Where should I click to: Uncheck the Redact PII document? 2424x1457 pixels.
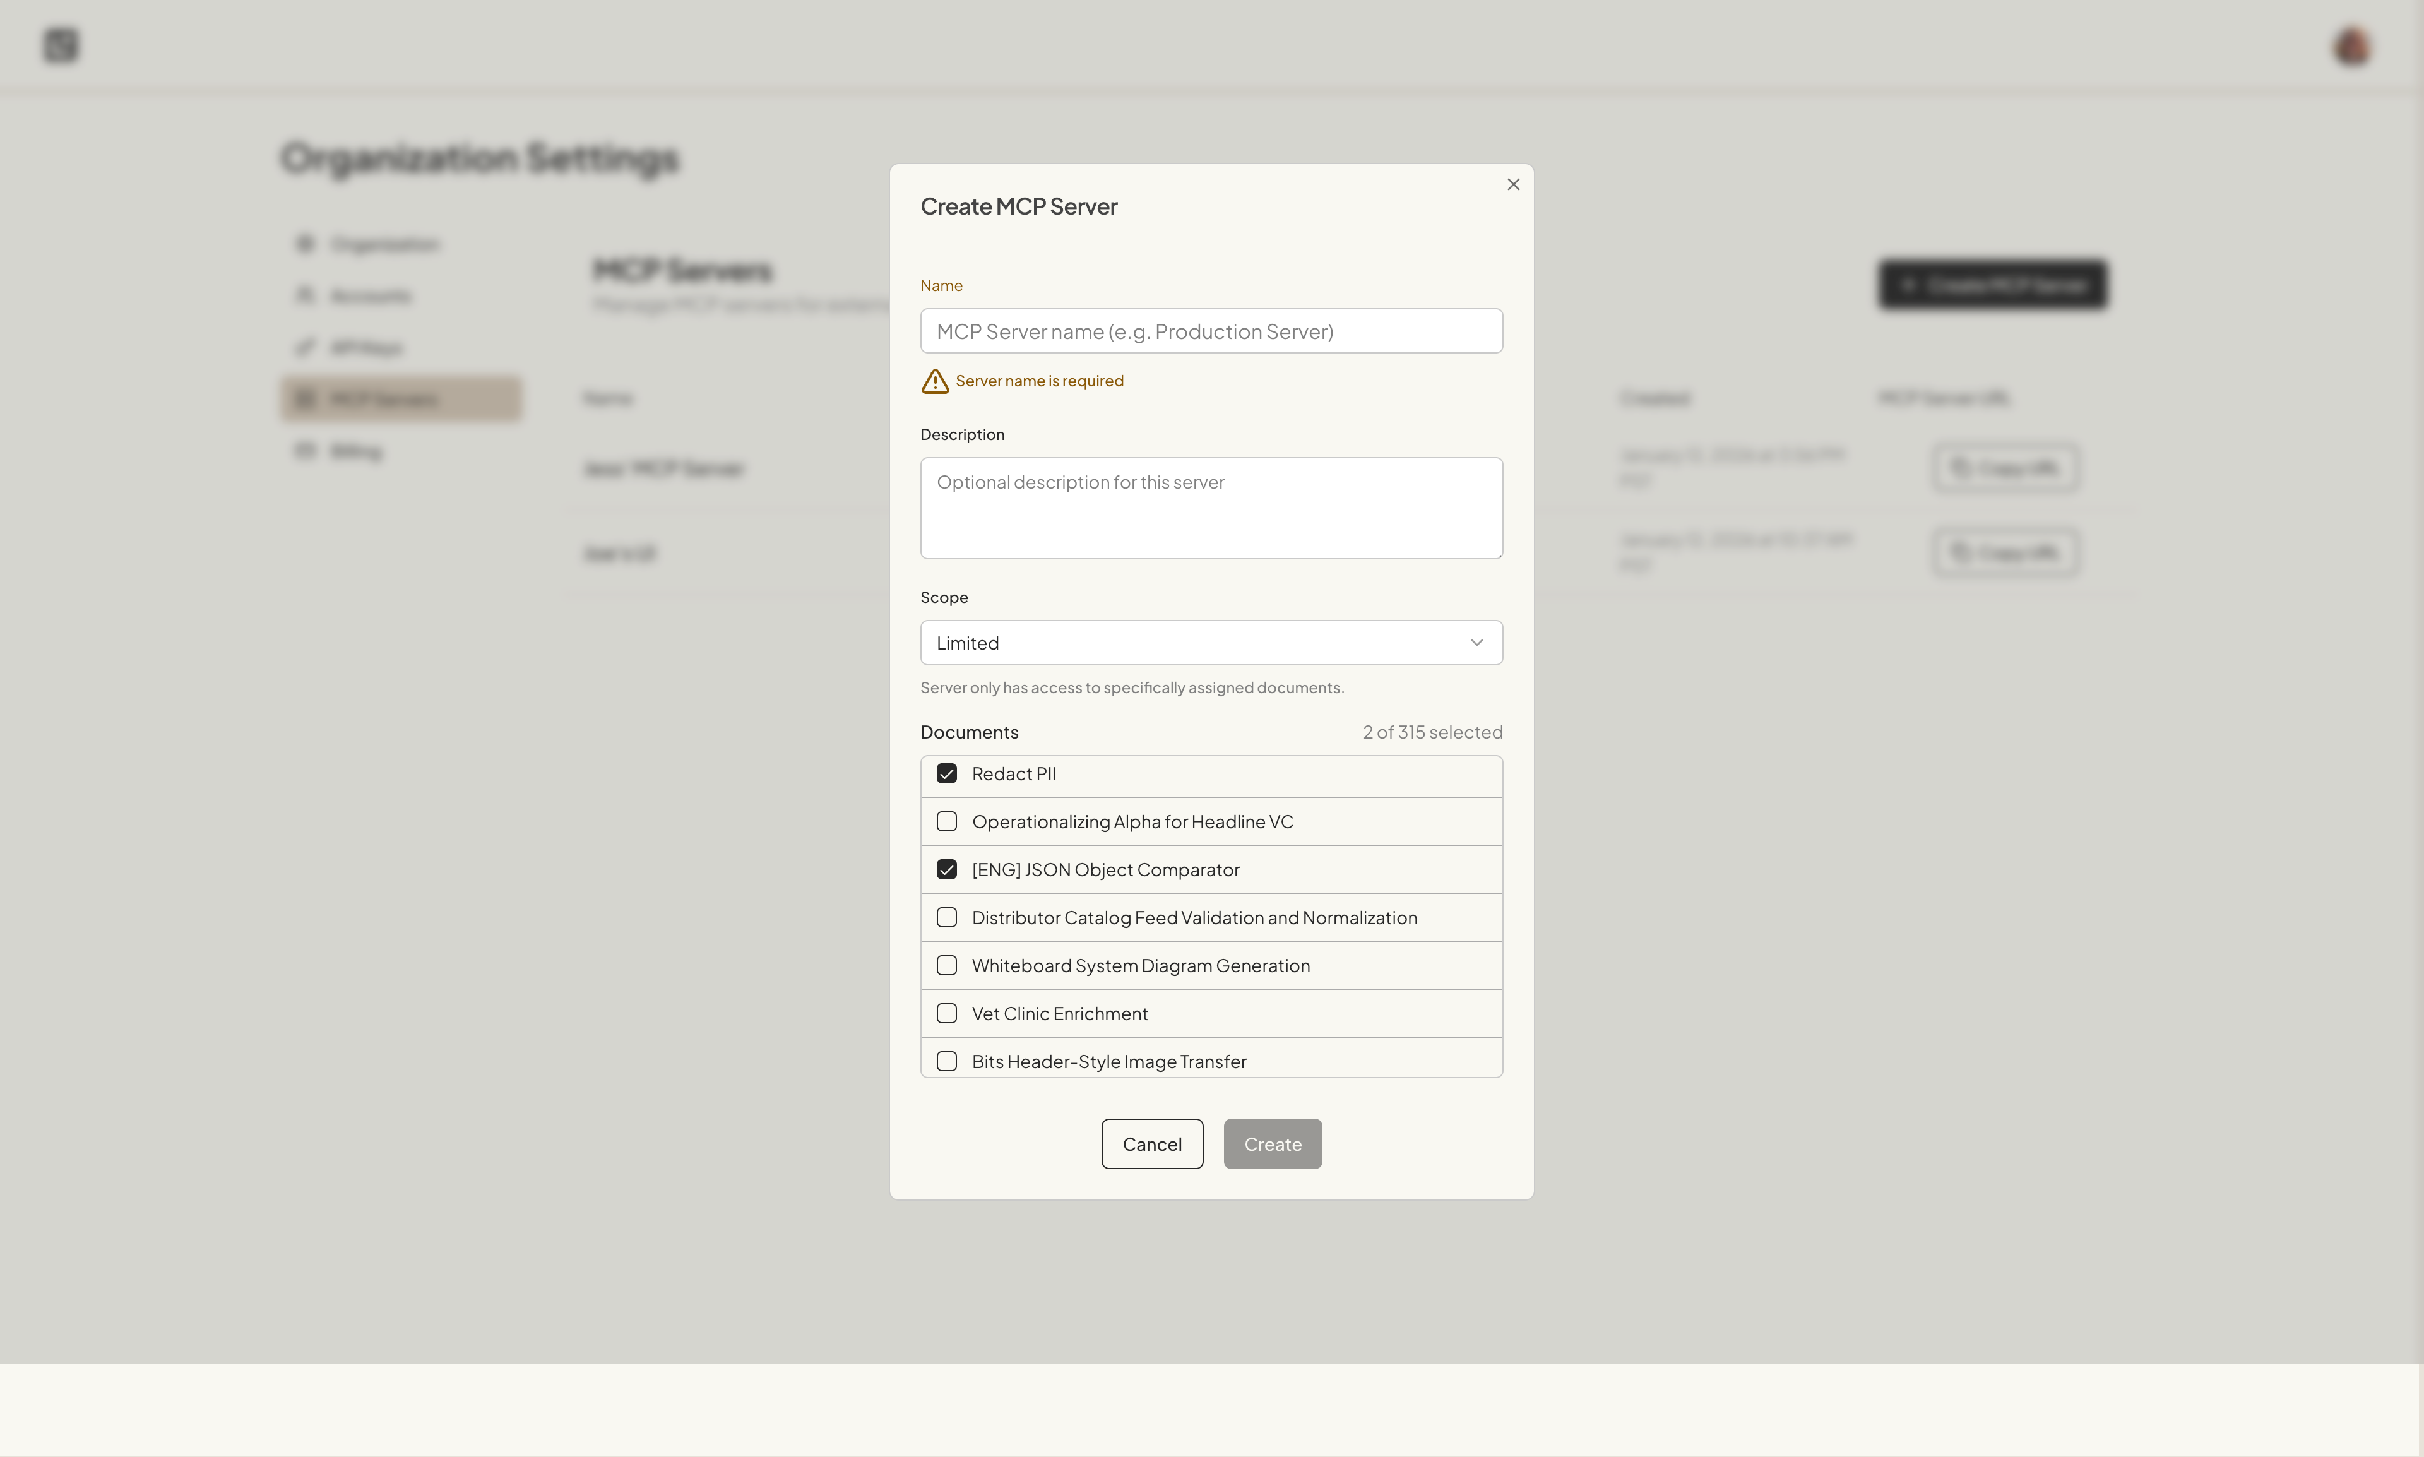pyautogui.click(x=946, y=773)
